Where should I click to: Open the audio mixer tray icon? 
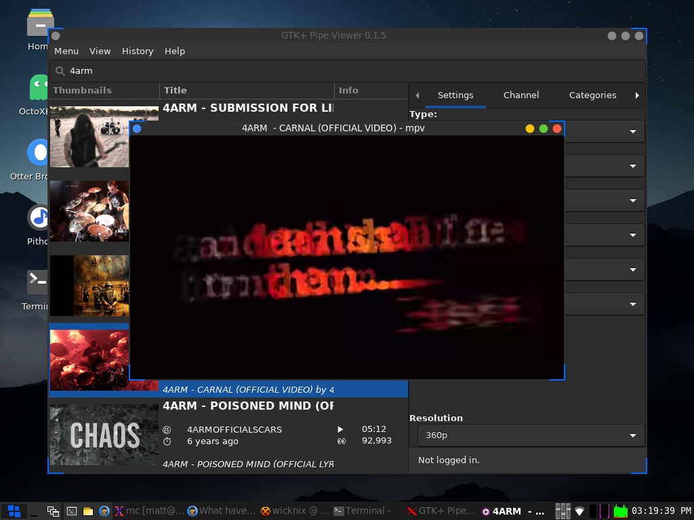(563, 511)
